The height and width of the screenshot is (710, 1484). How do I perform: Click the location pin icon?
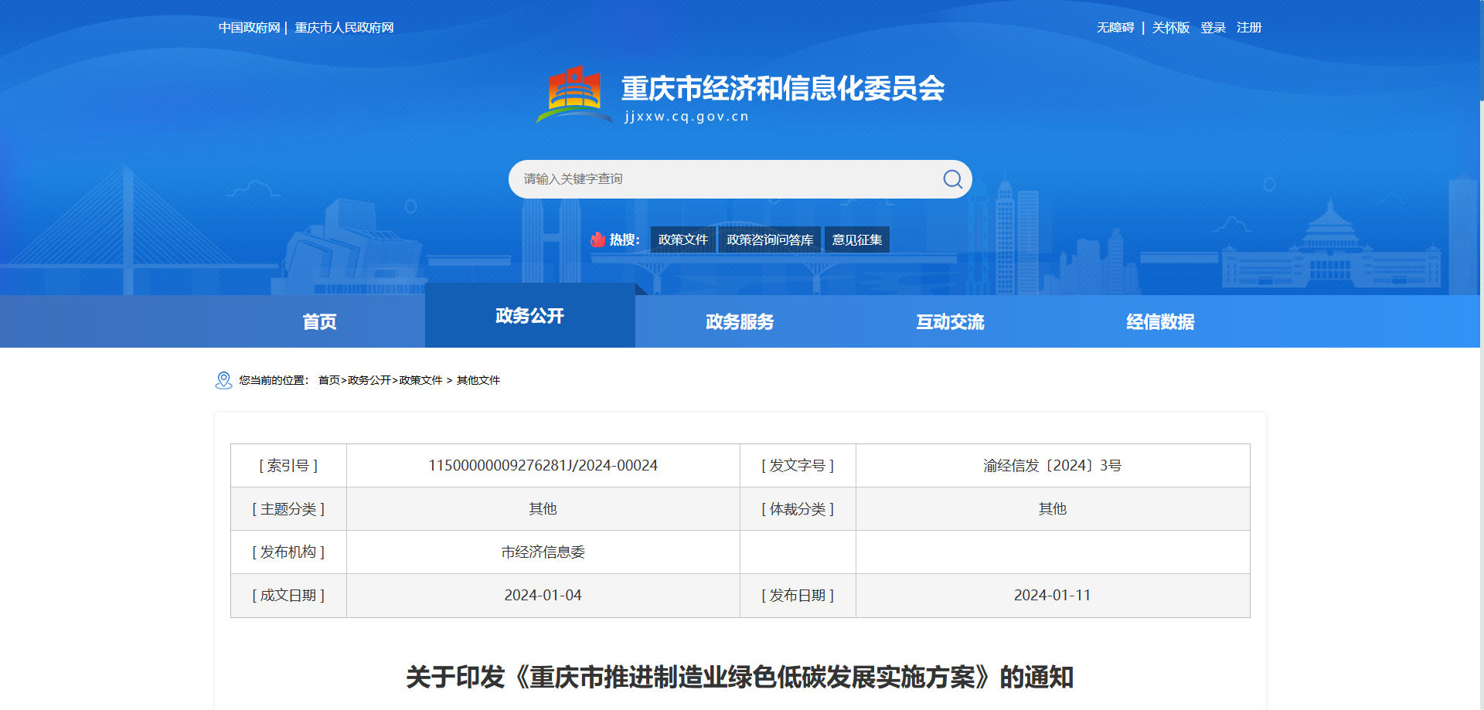pos(223,380)
